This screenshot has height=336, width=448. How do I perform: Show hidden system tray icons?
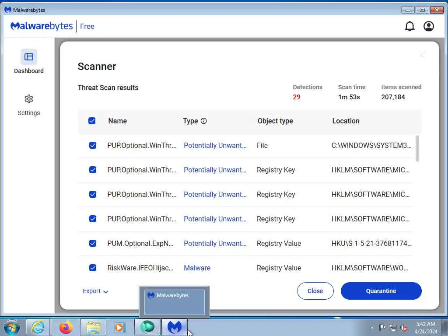[372, 328]
